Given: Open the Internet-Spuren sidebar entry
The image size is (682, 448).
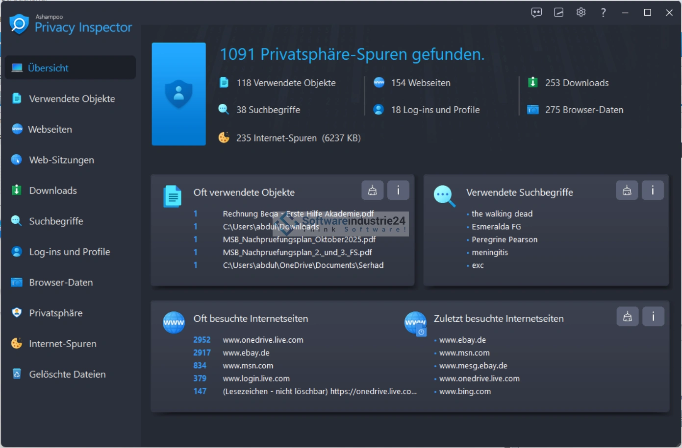Looking at the screenshot, I should [x=63, y=344].
